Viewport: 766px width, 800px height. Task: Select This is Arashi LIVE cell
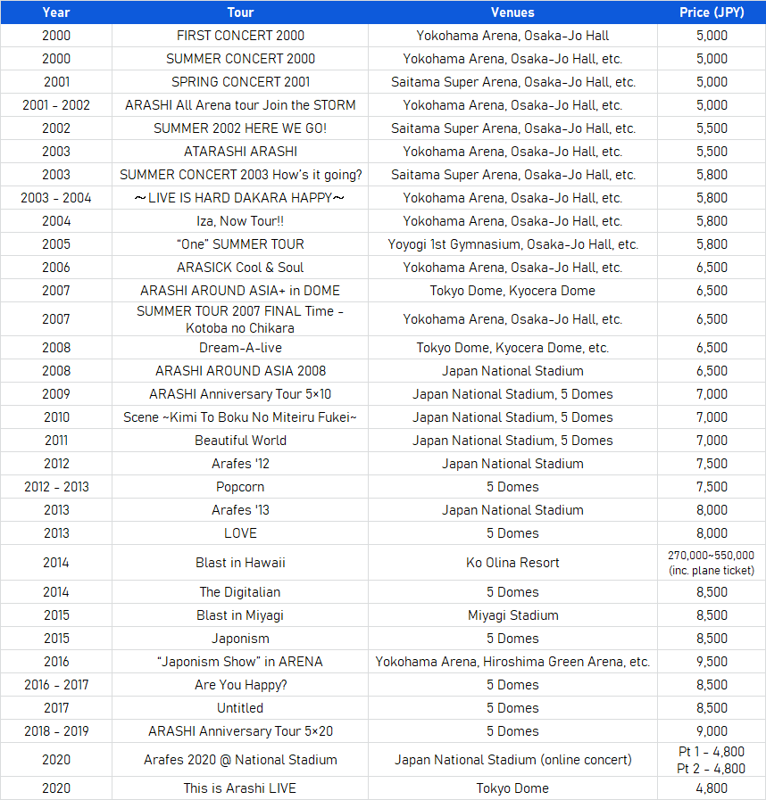pos(240,788)
